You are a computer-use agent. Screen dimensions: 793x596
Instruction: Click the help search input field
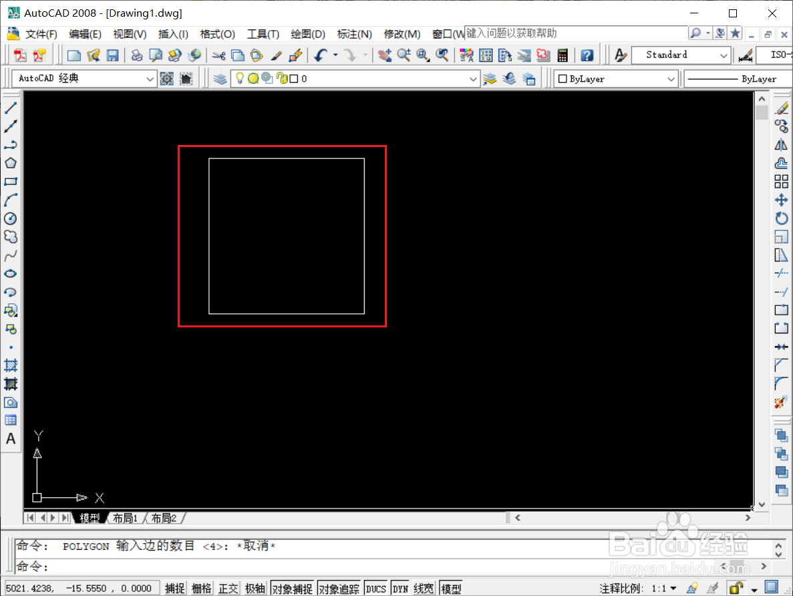point(575,33)
